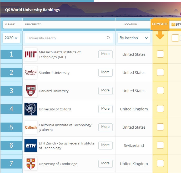Click the Harvard University crest logo

(31, 91)
